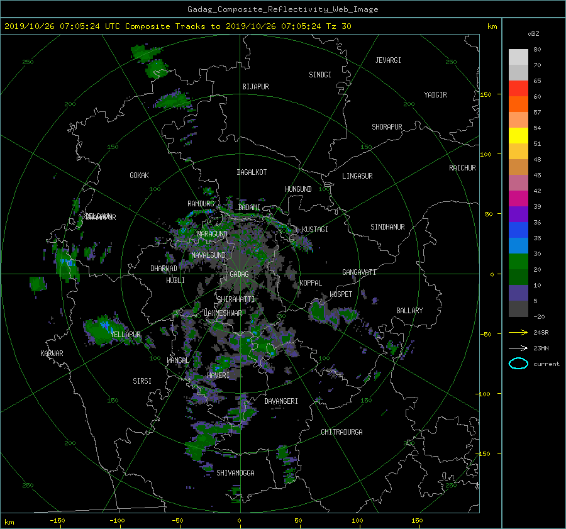Click the SIRSI city label
The height and width of the screenshot is (529, 566).
142,381
